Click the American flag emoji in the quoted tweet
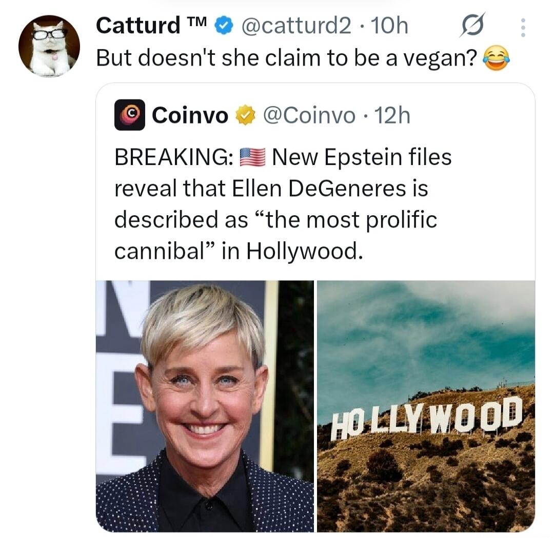The image size is (554, 538). tap(252, 157)
